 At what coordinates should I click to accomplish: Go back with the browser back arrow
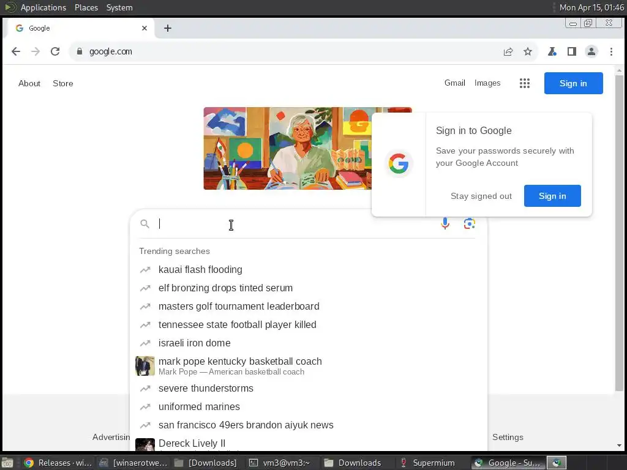[x=15, y=51]
